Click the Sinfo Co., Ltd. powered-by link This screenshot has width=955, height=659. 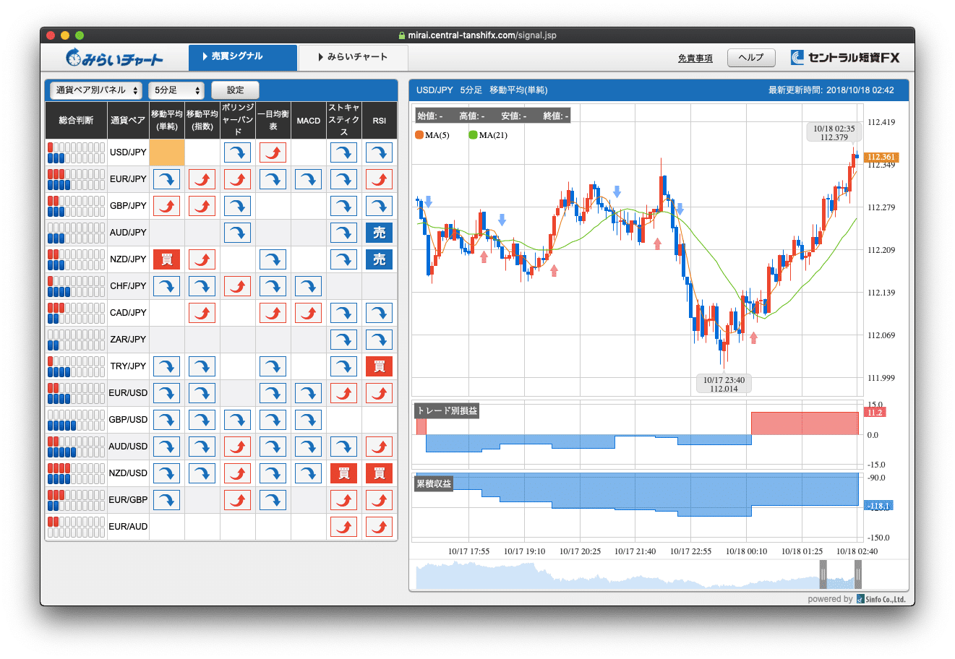pyautogui.click(x=881, y=599)
